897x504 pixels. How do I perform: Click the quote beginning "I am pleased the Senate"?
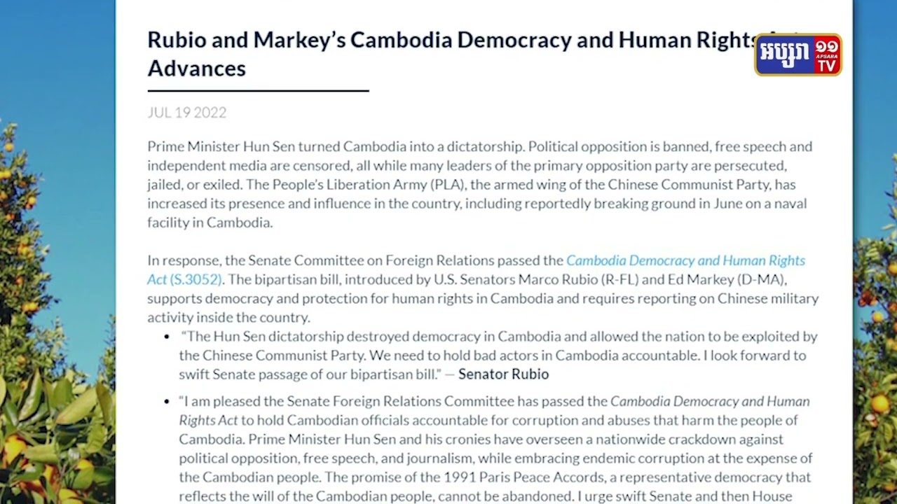coord(494,440)
